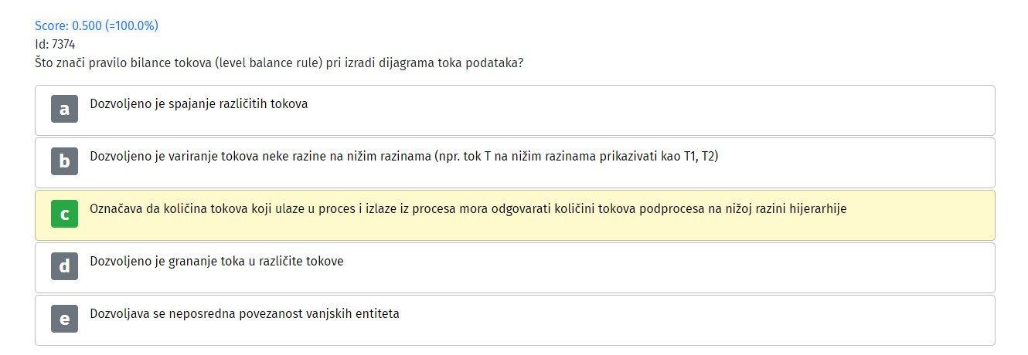
Task: Choose highlighted option starting with 'Označava da količina'
Action: (x=468, y=208)
